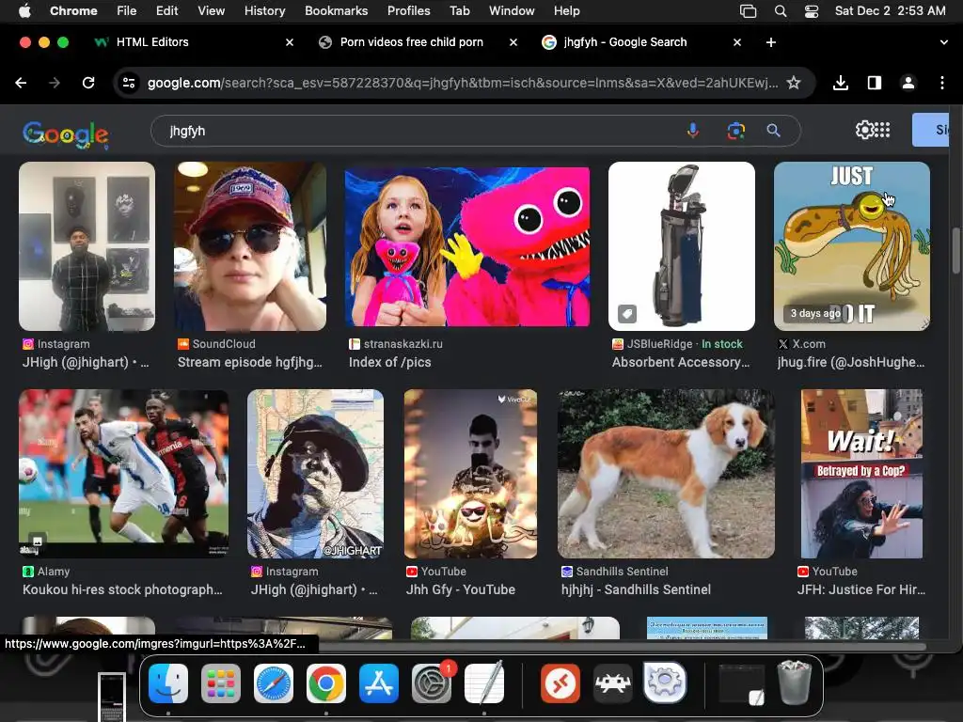Open "hjhjhj - Sandhills Sentinel" link

pyautogui.click(x=636, y=589)
